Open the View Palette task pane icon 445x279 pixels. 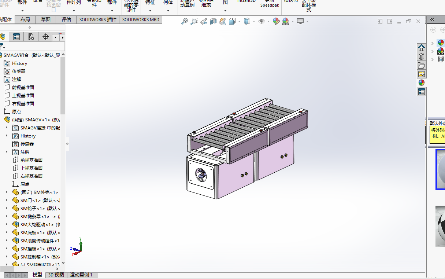tap(422, 74)
